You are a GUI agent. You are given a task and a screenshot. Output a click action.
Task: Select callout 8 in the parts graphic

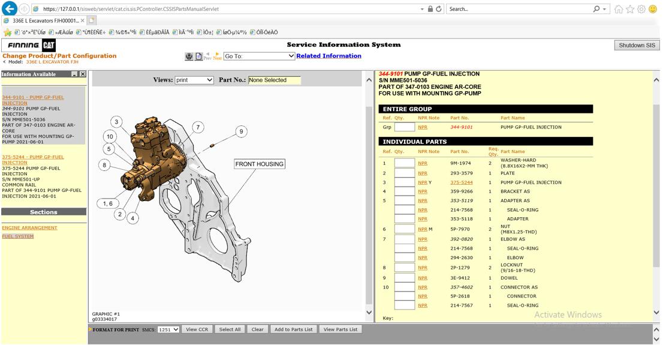pos(104,165)
